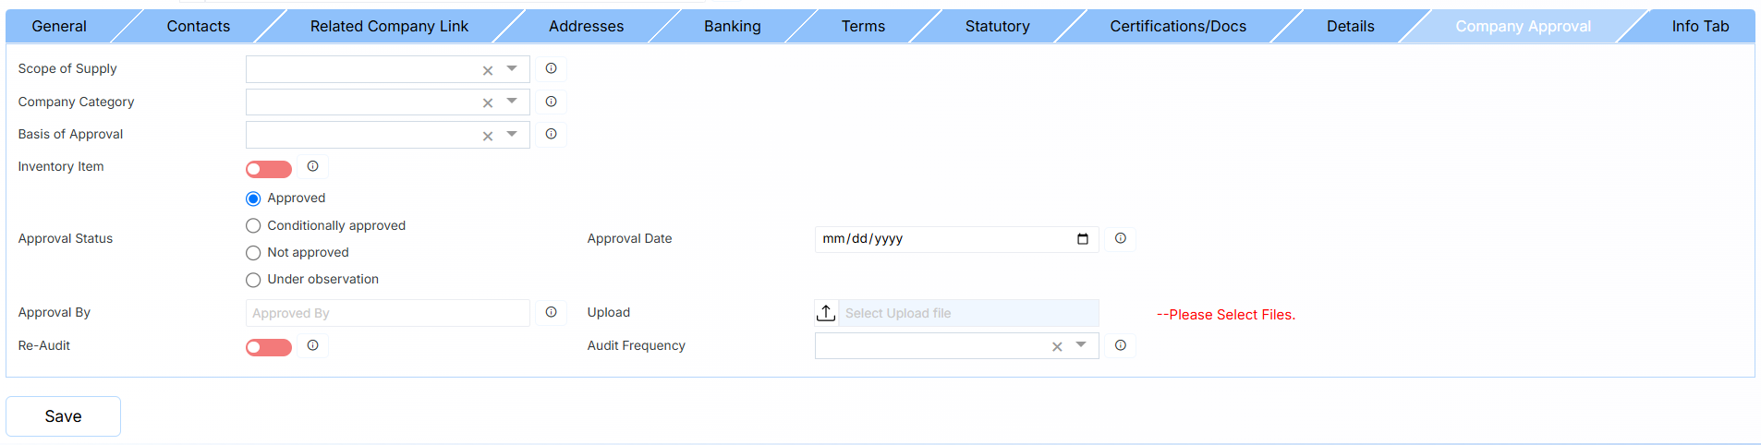
Task: Click the Save button
Action: tap(63, 416)
